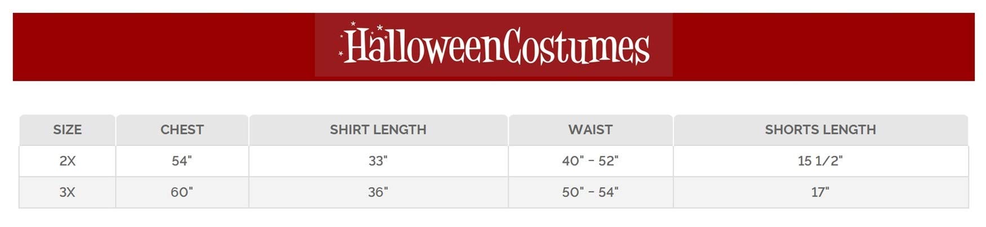Click the 17" shorts length cell
Viewport: 986px width, 227px height.
coord(820,193)
